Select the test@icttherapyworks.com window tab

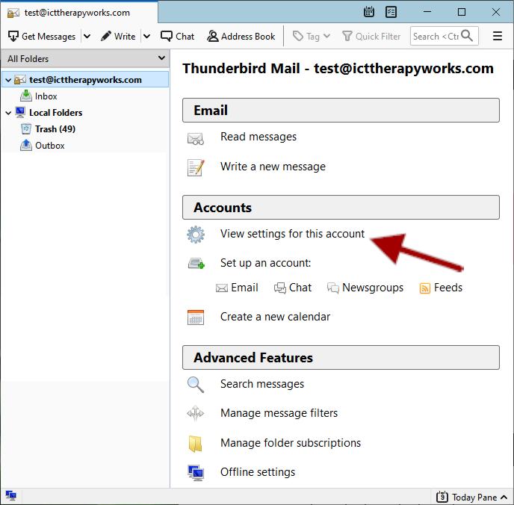pos(79,13)
